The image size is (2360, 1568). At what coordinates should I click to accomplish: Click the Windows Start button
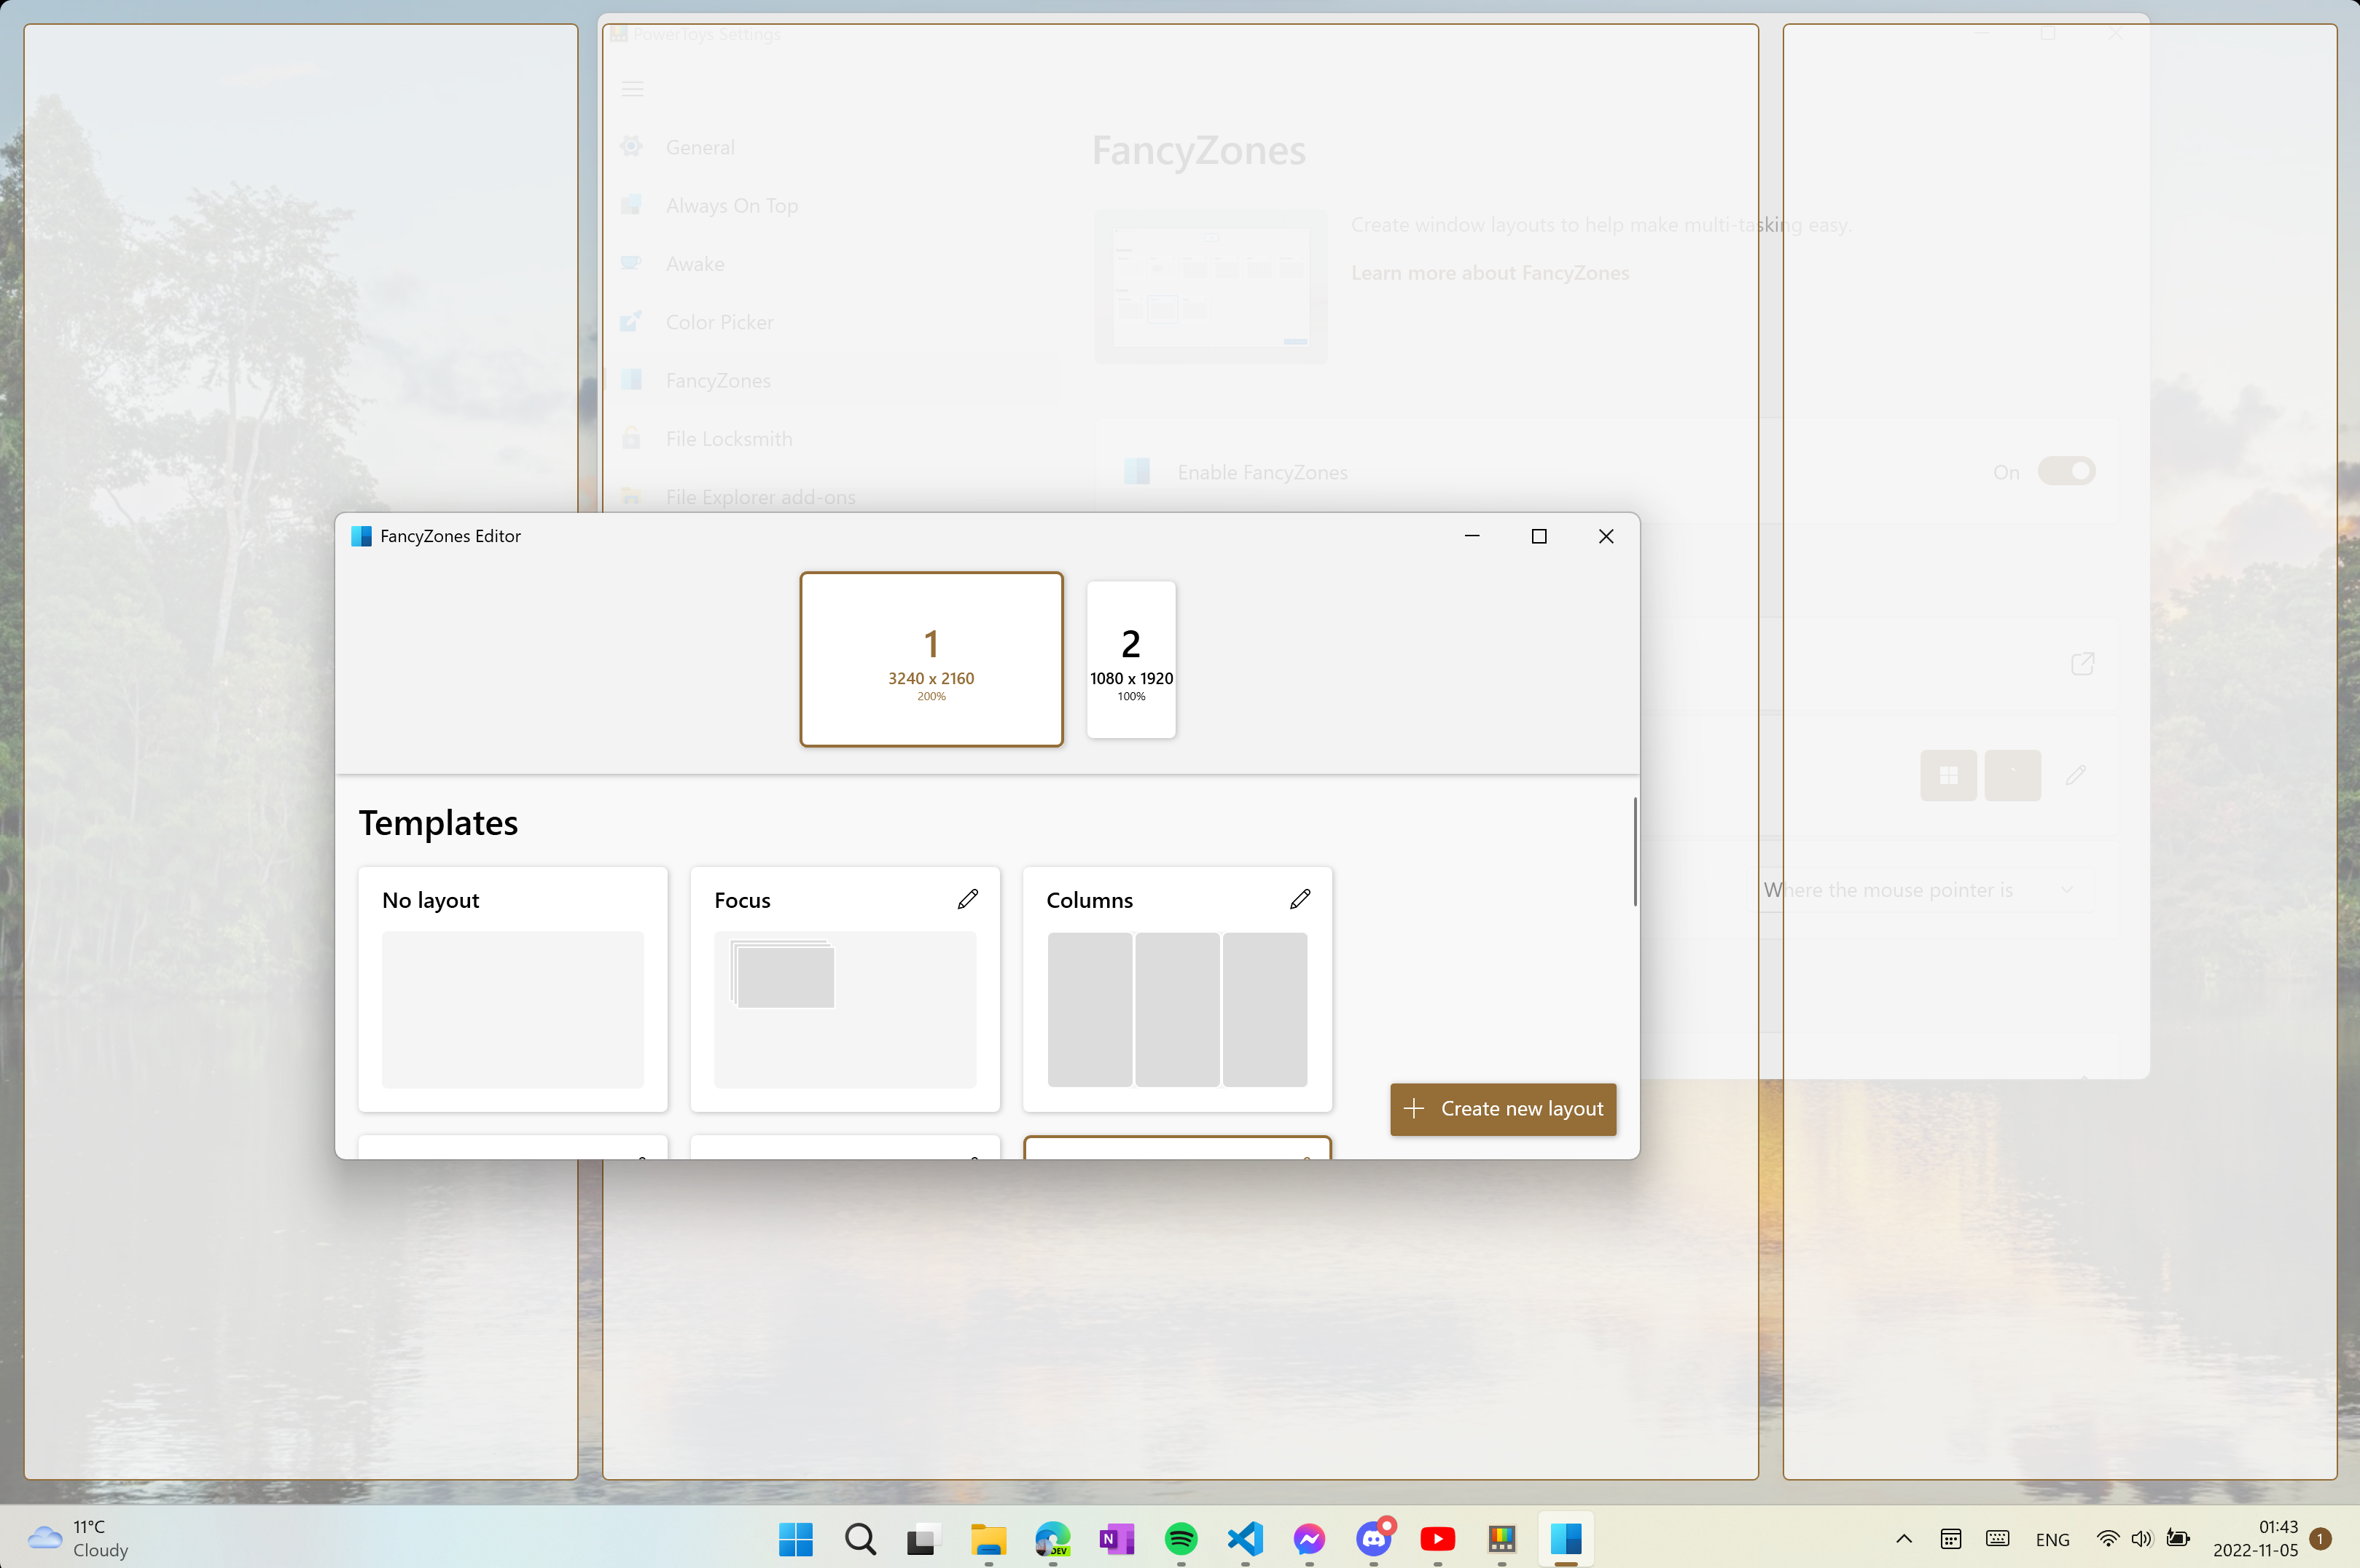(795, 1539)
